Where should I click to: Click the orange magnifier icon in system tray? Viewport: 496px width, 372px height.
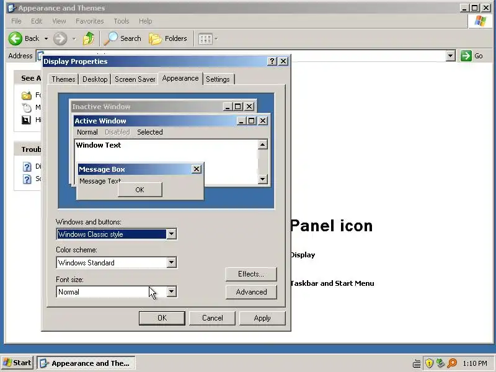(453, 363)
